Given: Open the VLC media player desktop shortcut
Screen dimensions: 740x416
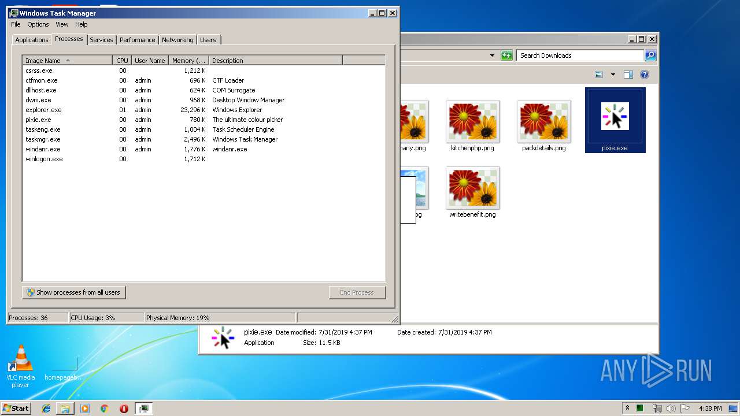Looking at the screenshot, I should (20, 367).
